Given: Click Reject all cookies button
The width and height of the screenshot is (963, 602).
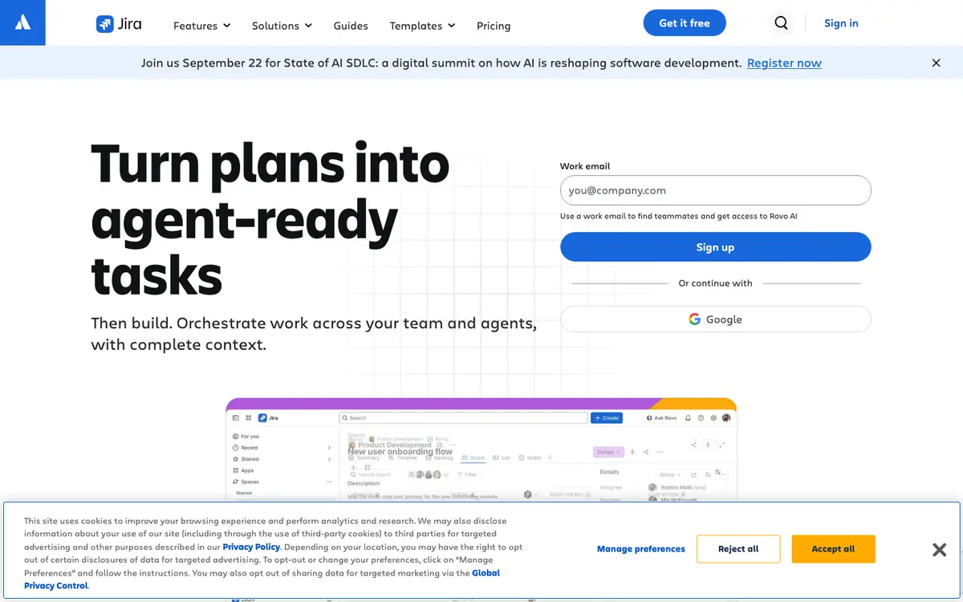Looking at the screenshot, I should 738,549.
